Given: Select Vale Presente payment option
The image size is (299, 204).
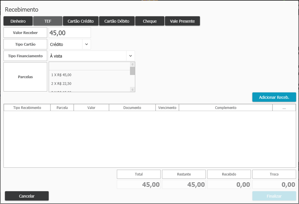Looking at the screenshot, I should [182, 21].
